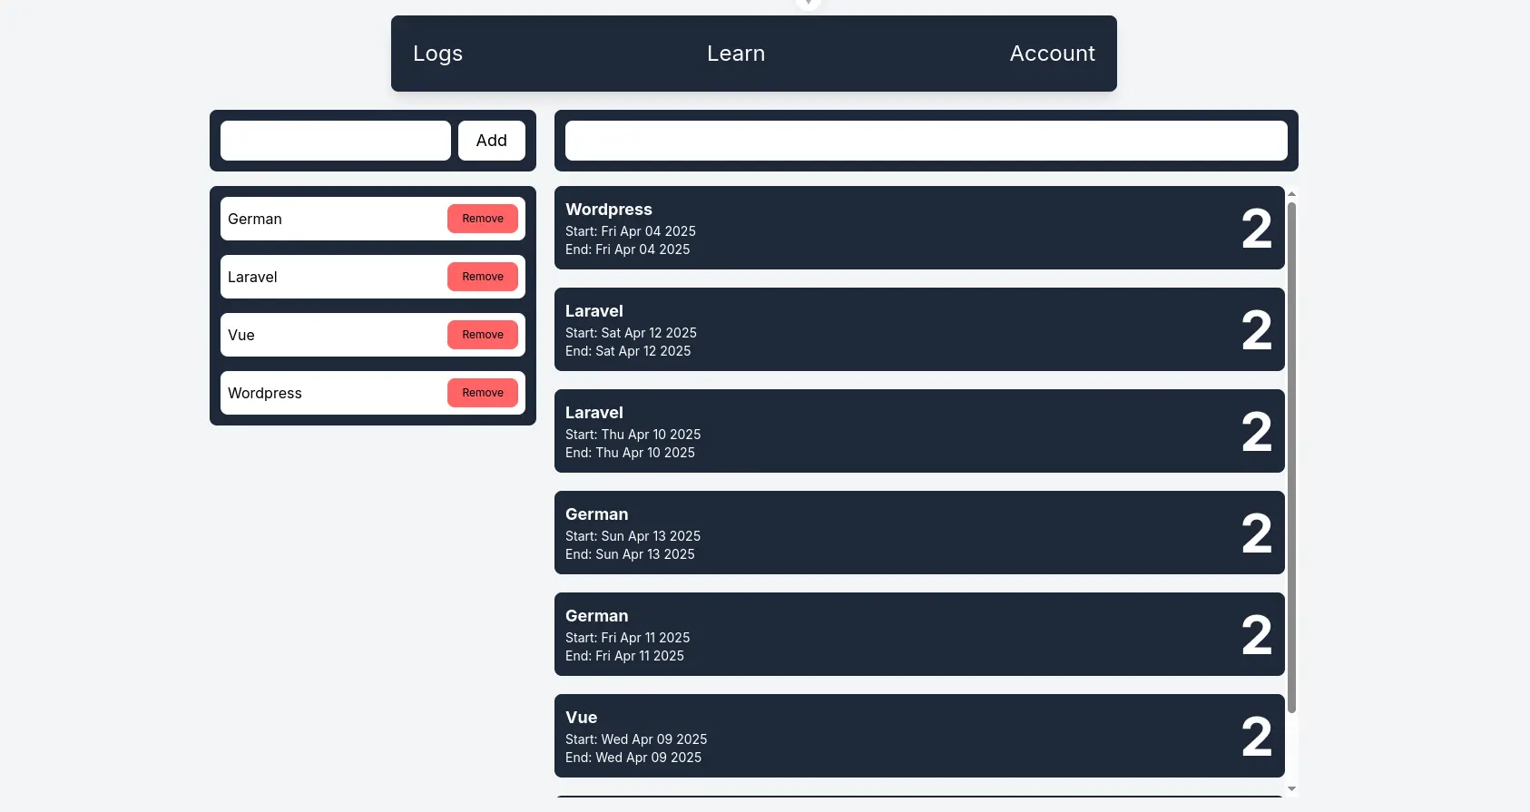Click the log search input field
Viewport: 1530px width, 812px height.
(927, 141)
